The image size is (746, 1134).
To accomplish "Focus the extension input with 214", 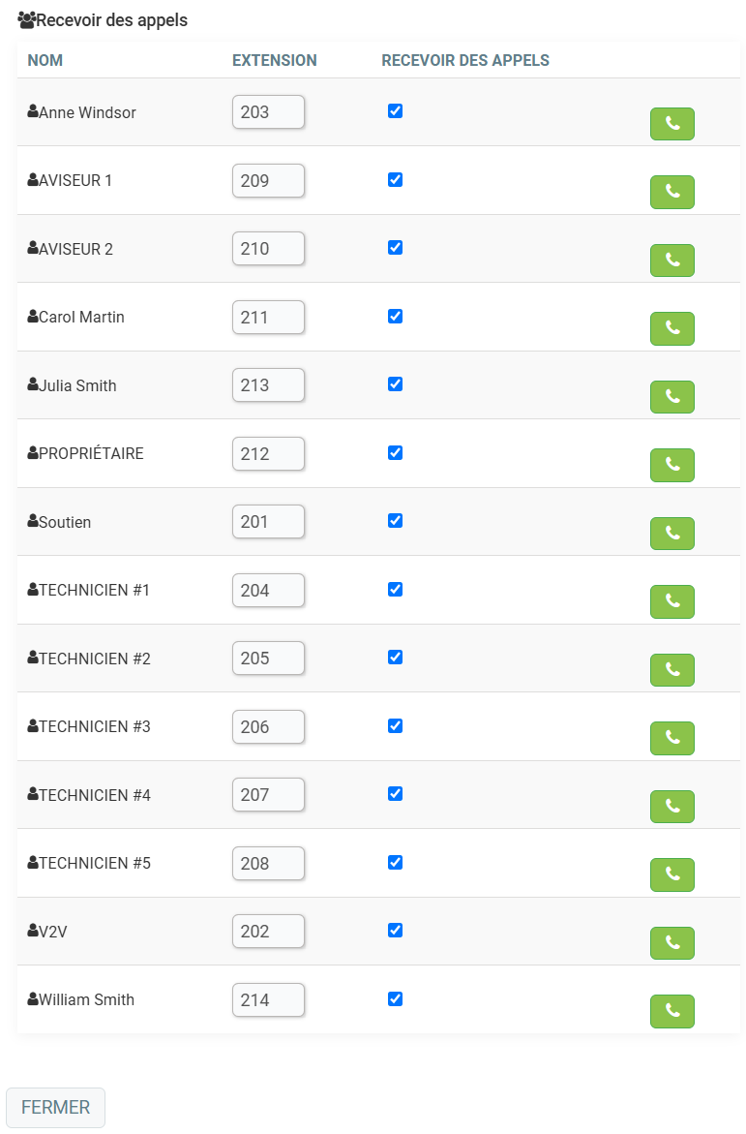I will [268, 1000].
